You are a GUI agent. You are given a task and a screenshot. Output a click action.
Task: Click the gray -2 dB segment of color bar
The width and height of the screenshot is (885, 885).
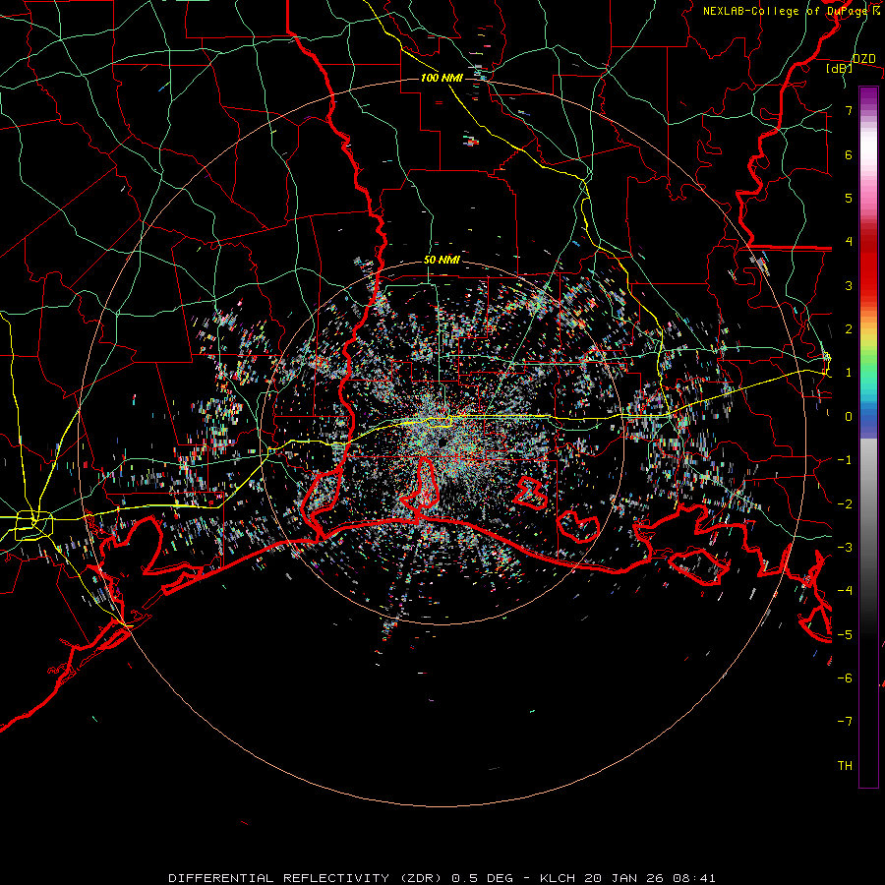(868, 504)
